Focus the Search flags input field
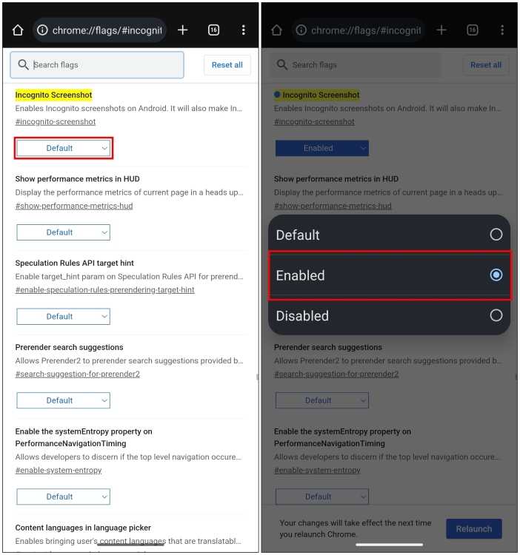This screenshot has width=520, height=555. (x=97, y=65)
